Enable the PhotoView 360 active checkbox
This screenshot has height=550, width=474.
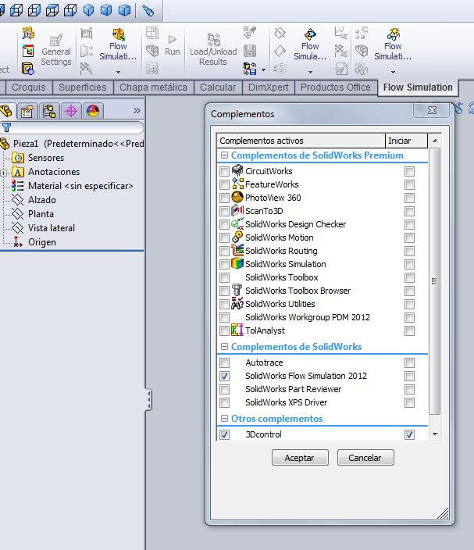[x=224, y=198]
